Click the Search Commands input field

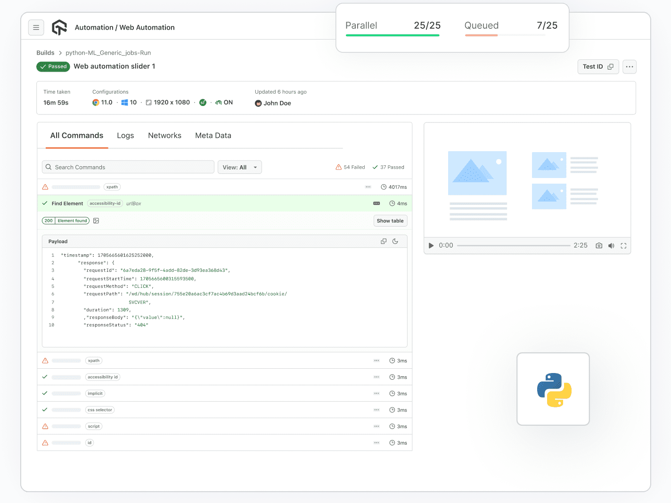128,167
